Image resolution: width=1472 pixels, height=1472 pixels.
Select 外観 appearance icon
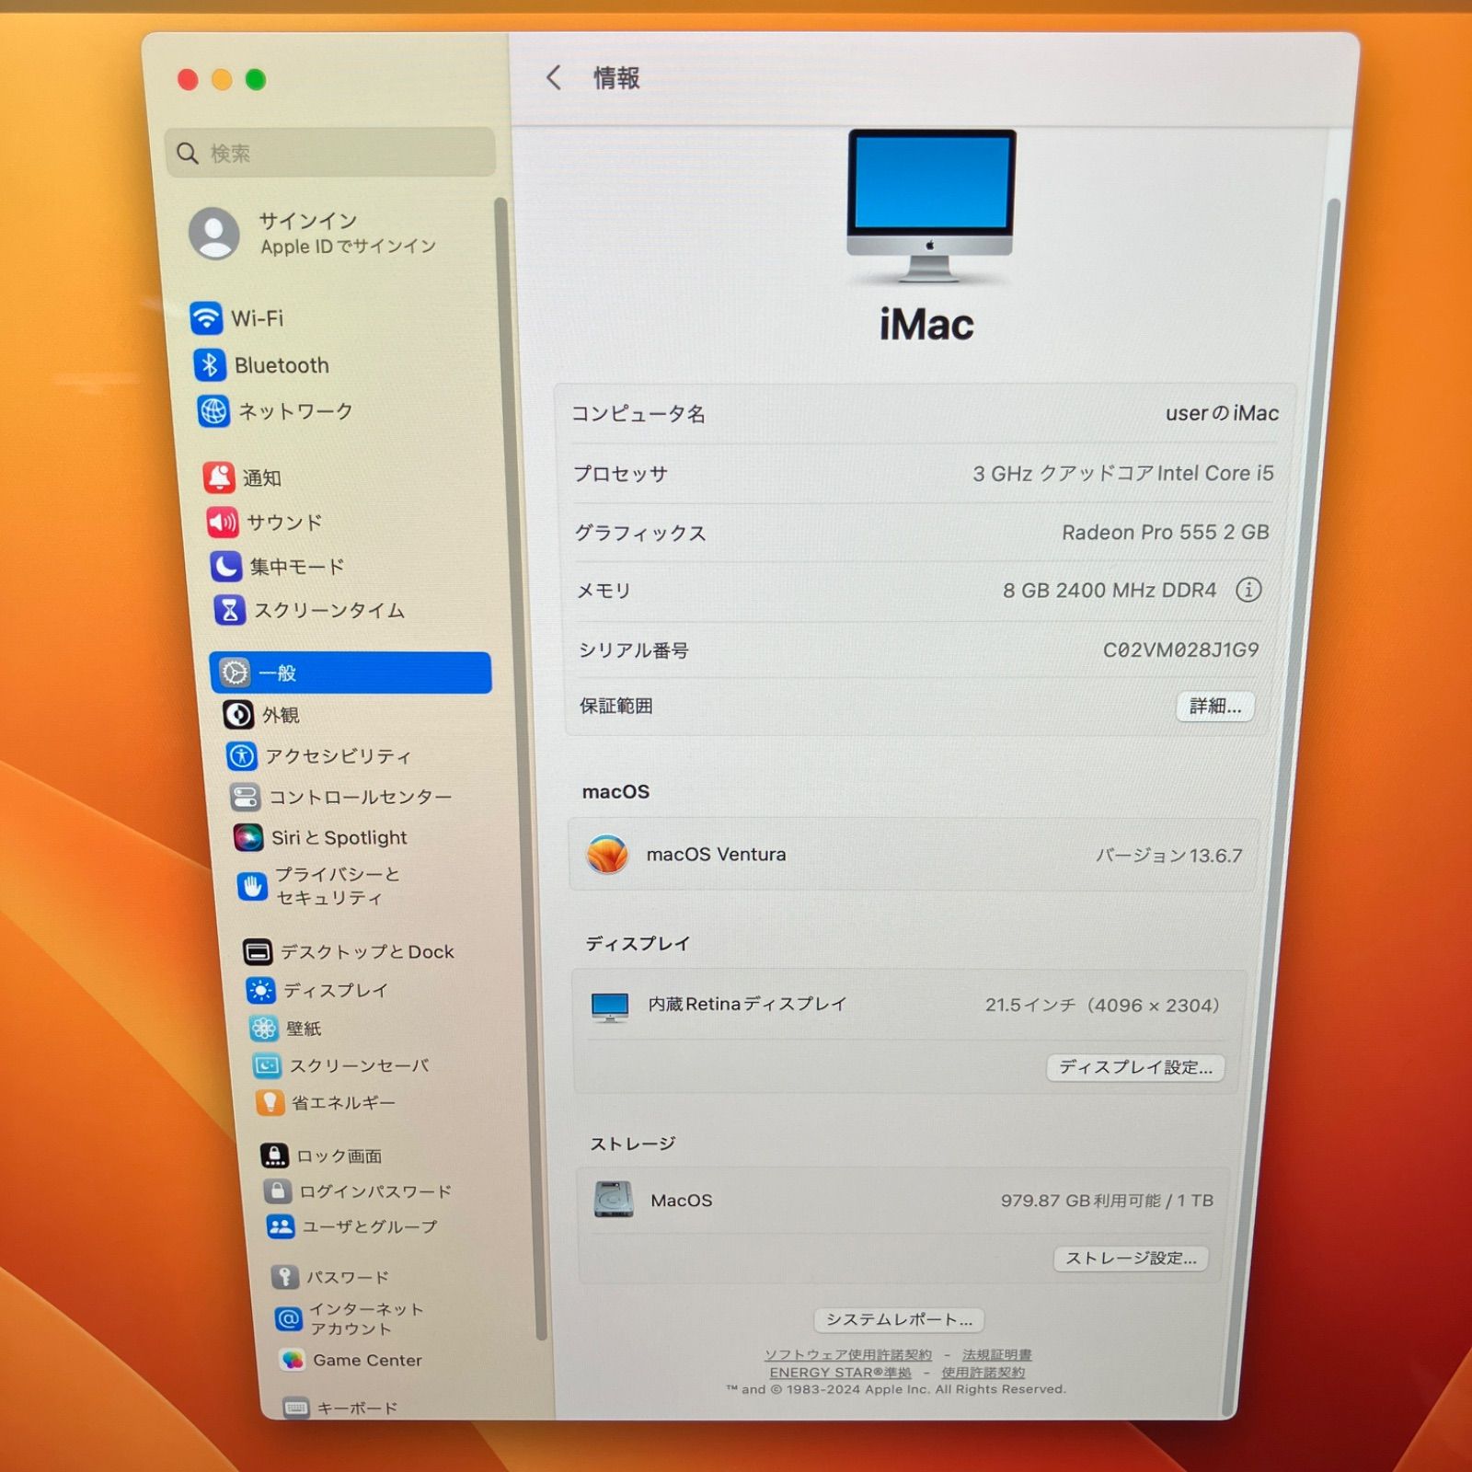[x=238, y=715]
